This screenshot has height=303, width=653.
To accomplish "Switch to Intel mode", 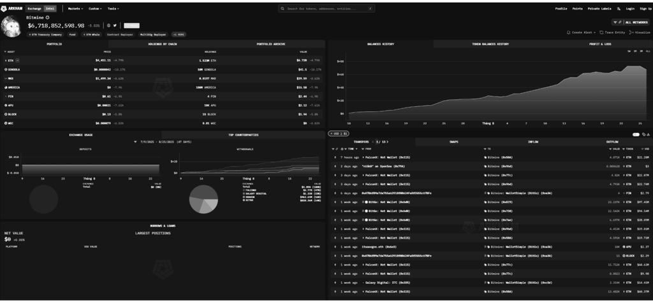I will coord(50,8).
